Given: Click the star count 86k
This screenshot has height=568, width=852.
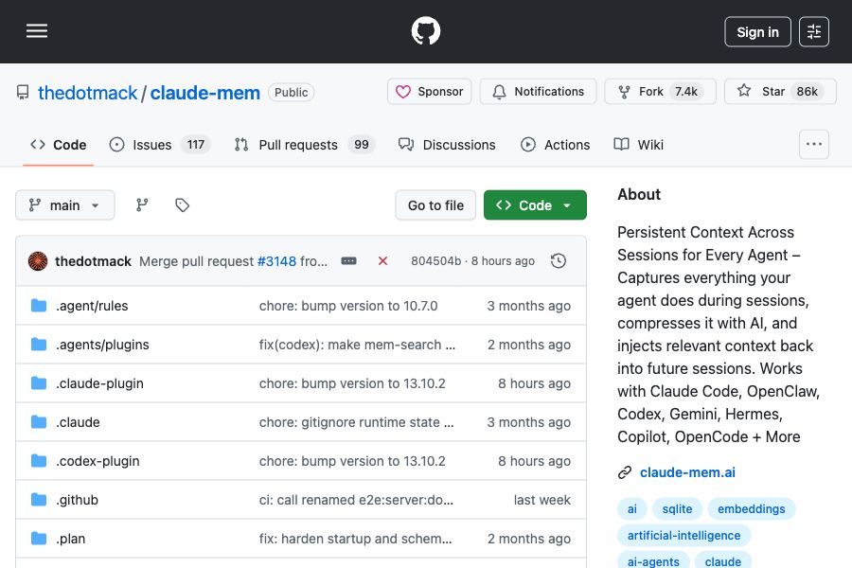Looking at the screenshot, I should click(x=807, y=91).
